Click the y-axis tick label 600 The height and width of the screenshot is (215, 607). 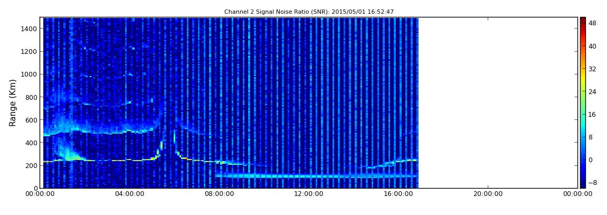click(x=31, y=120)
